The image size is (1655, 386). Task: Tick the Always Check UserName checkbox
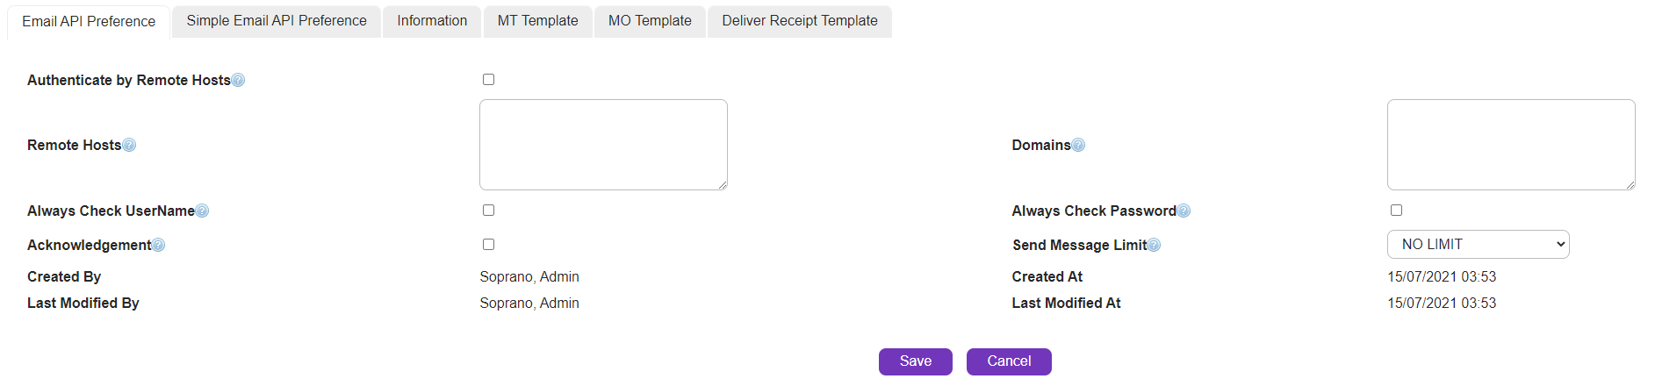coord(489,211)
